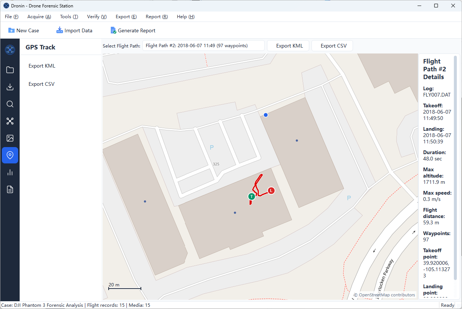Click the red landing L marker on map
The height and width of the screenshot is (309, 462).
(271, 191)
